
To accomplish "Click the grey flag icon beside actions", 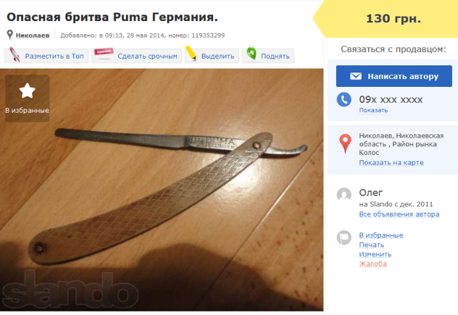I will pyautogui.click(x=344, y=237).
